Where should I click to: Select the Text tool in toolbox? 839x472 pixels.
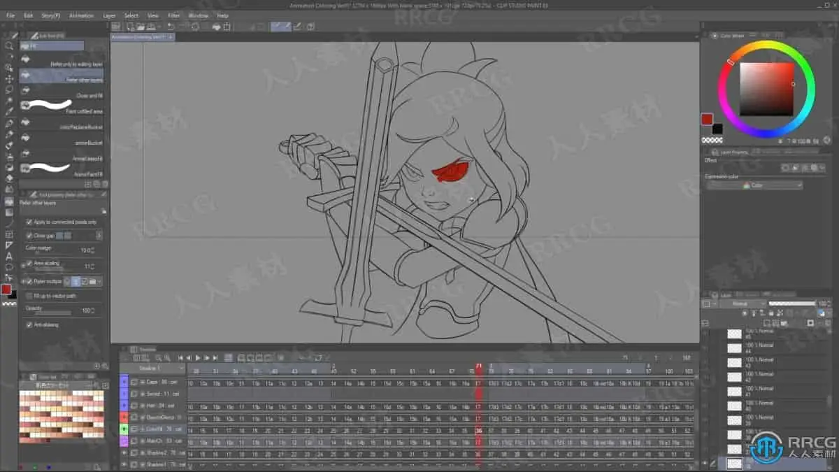pos(9,256)
